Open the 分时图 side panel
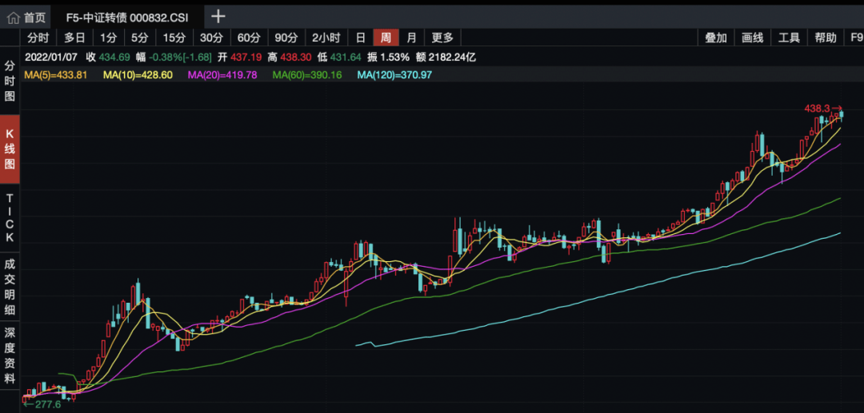This screenshot has width=864, height=413. pos(10,81)
